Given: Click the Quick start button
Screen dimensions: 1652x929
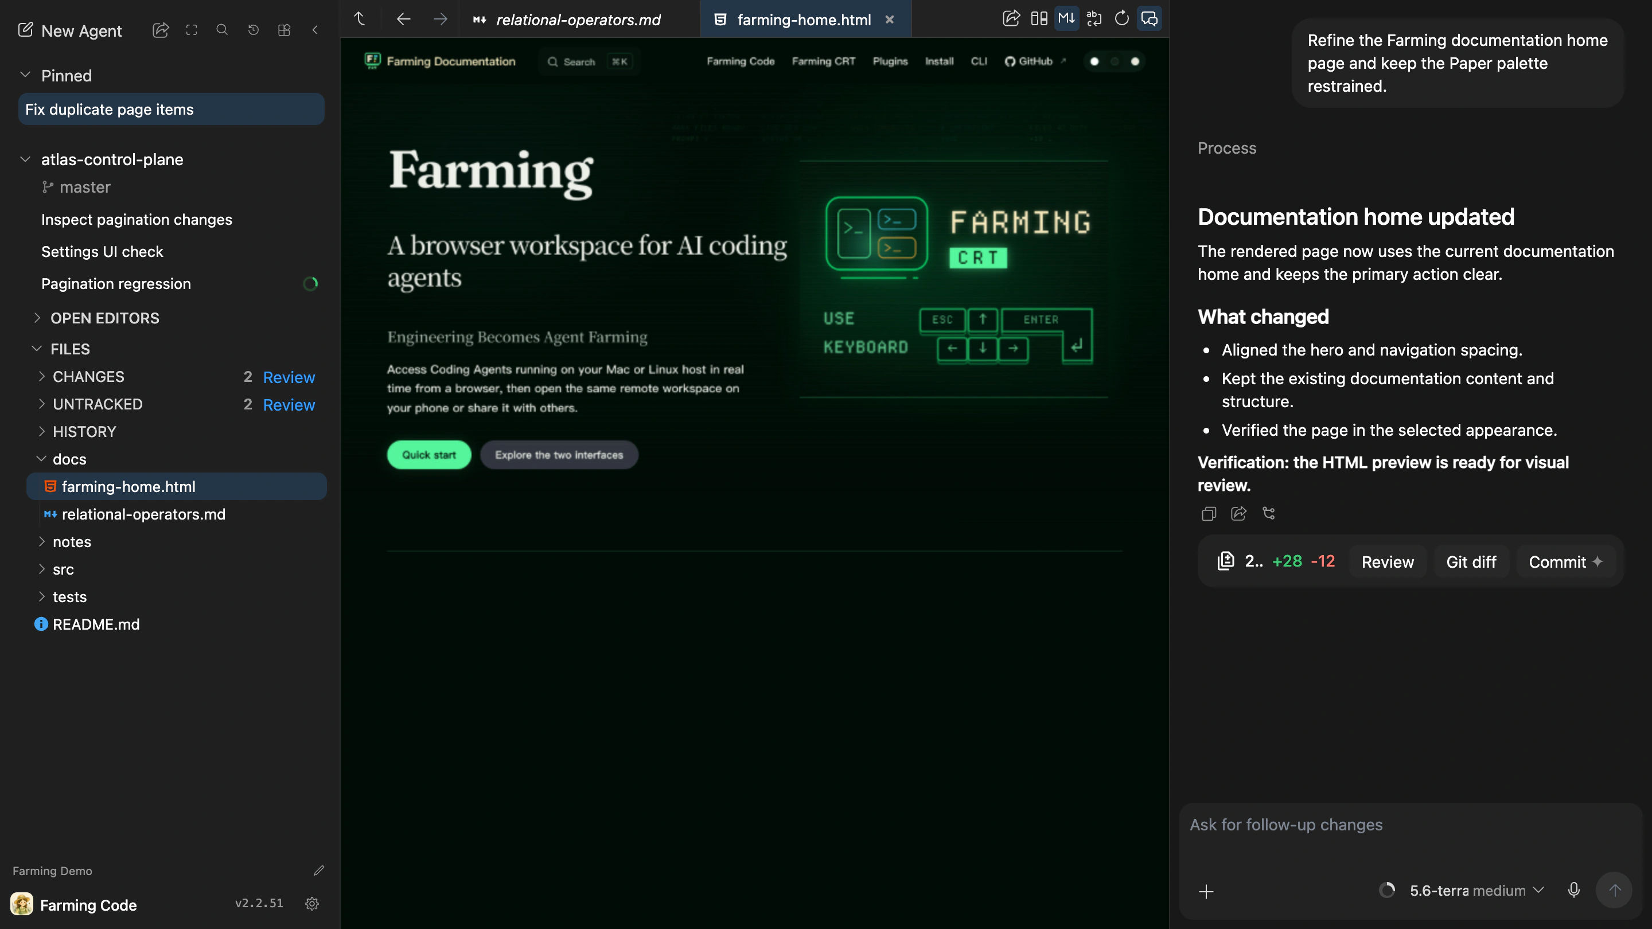Looking at the screenshot, I should point(429,455).
